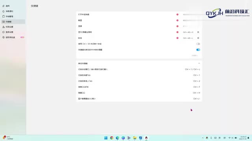Open File Explorer from the taskbar
The image size is (252, 141).
point(135,138)
